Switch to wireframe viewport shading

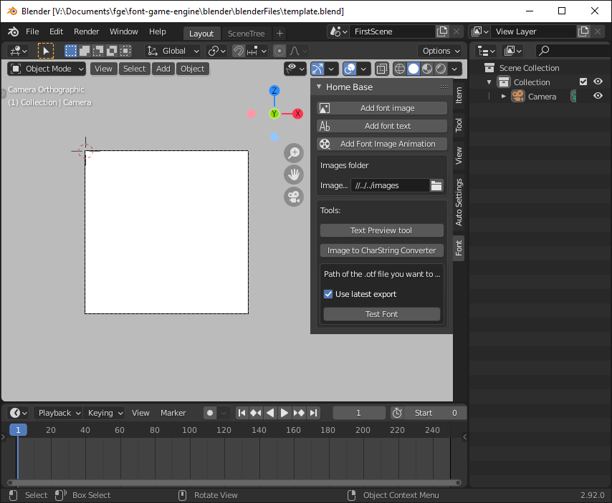(399, 69)
